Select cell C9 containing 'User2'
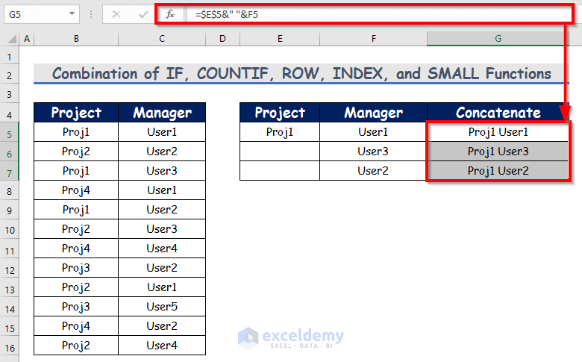 click(x=162, y=210)
